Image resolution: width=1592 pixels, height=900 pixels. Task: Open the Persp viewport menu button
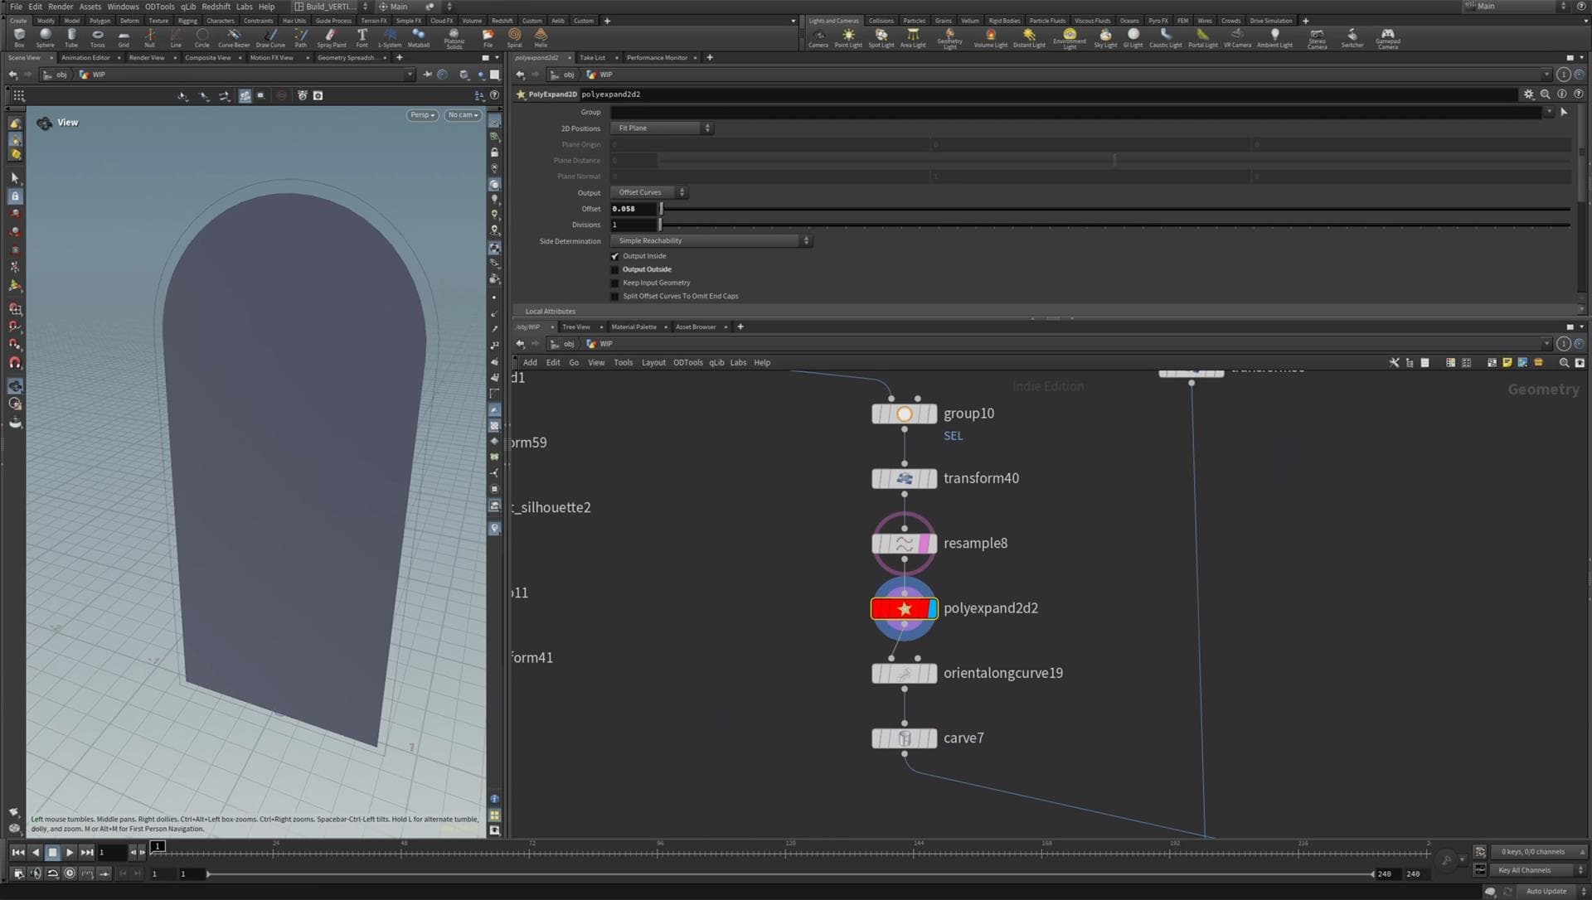[422, 115]
